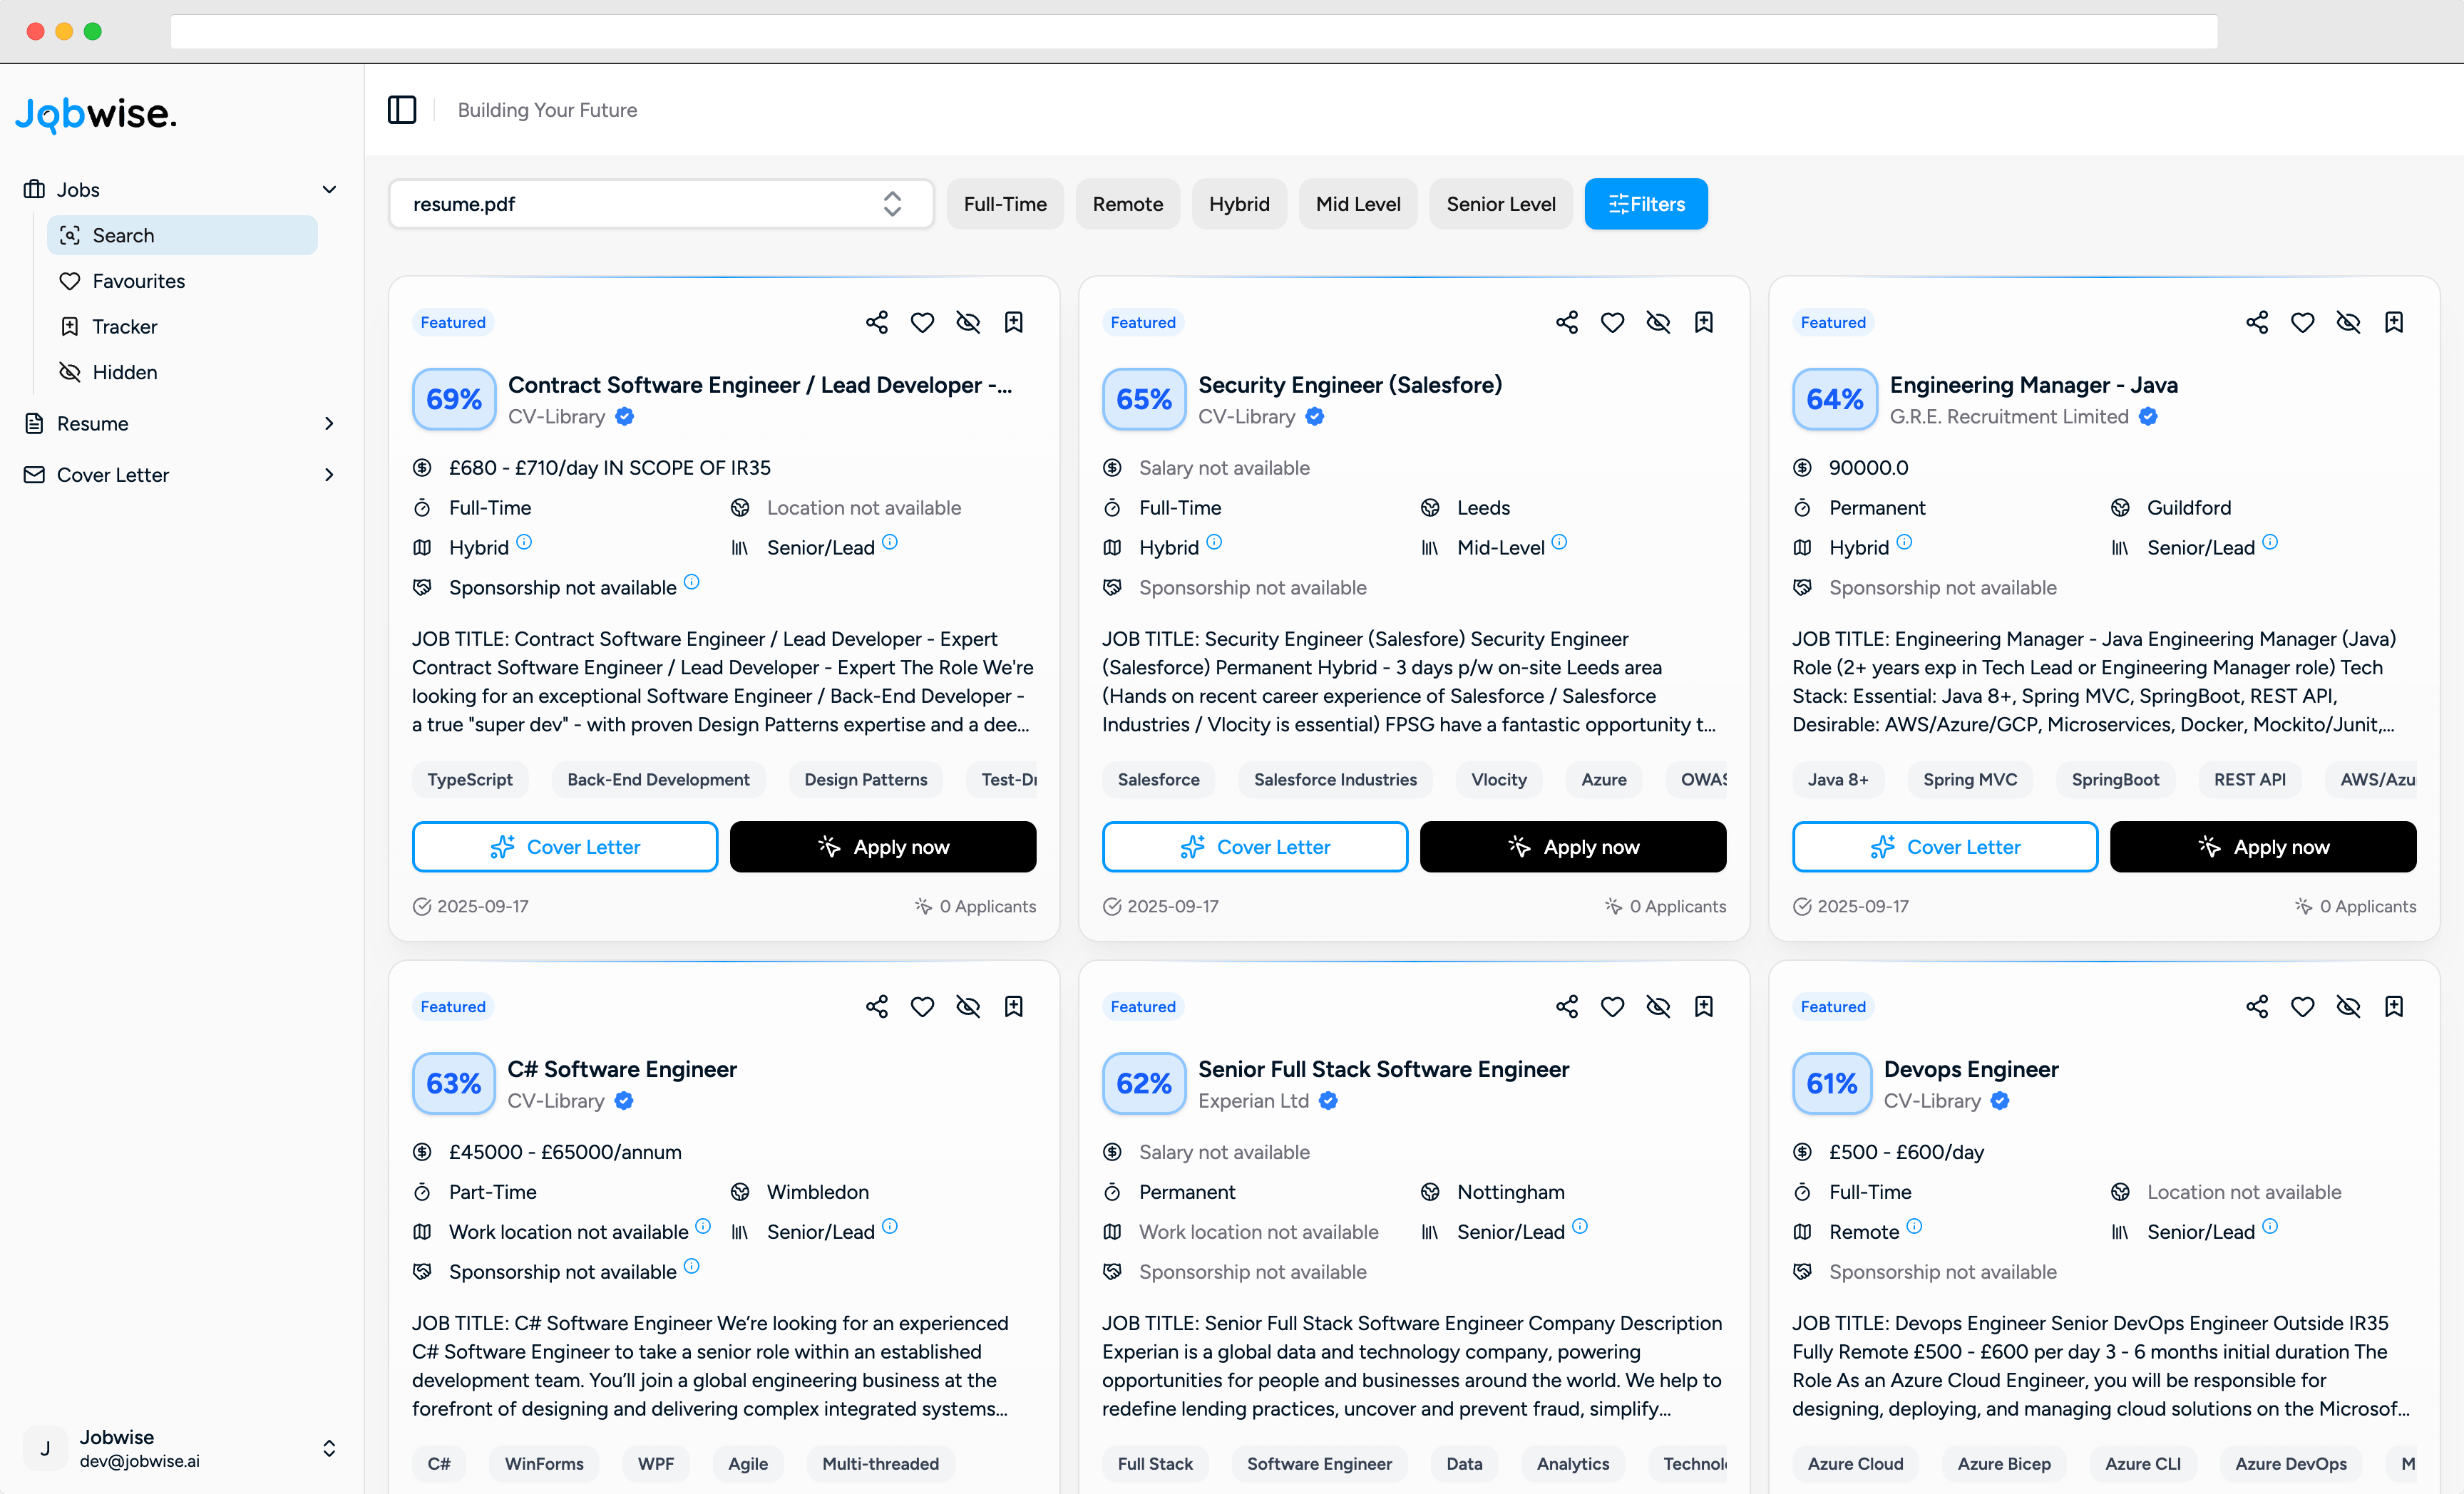Screen dimensions: 2464x1494
Task: Apply now to Engineering Manager - Java
Action: (2263, 847)
